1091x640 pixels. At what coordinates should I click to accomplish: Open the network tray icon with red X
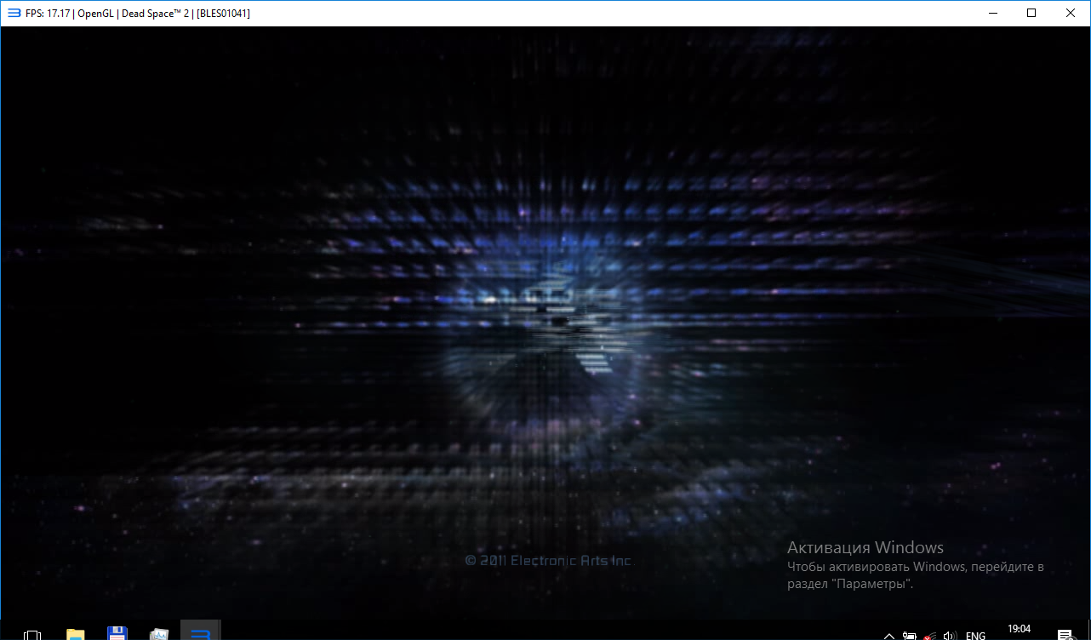pyautogui.click(x=930, y=635)
